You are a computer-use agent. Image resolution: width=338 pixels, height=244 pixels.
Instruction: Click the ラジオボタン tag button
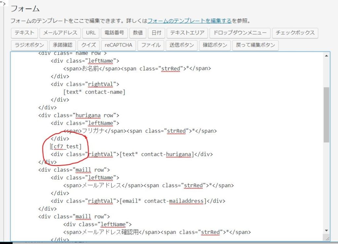(x=29, y=45)
